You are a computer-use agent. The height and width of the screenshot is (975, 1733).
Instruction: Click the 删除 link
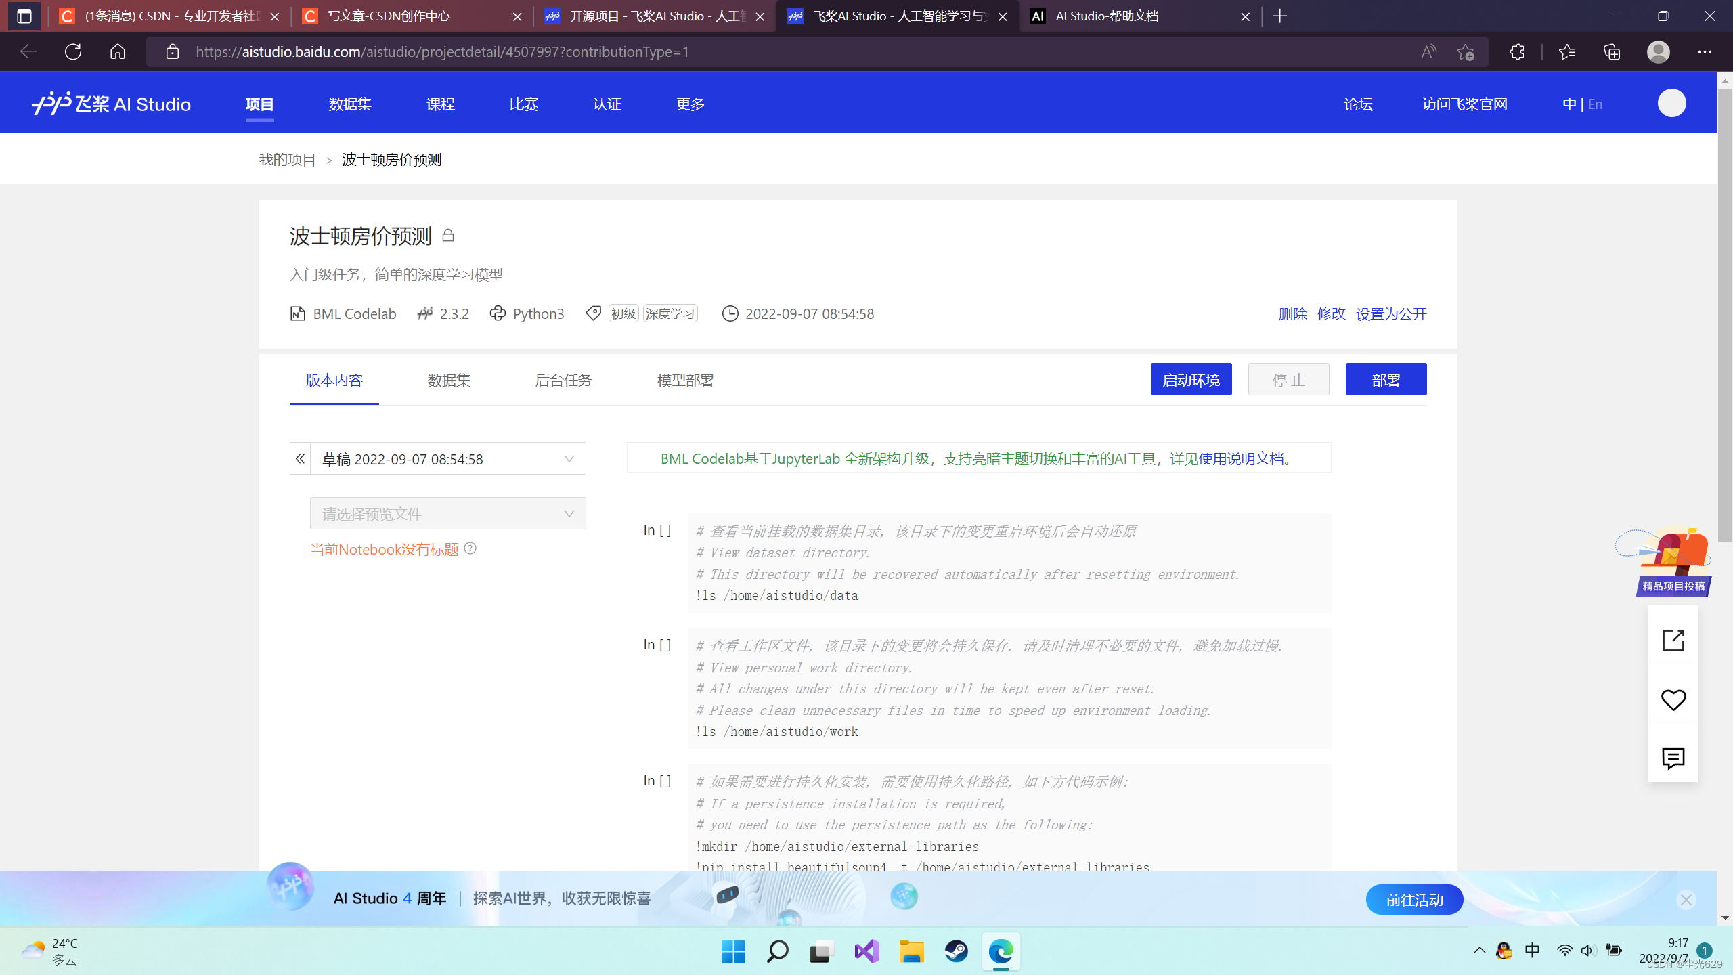point(1292,313)
